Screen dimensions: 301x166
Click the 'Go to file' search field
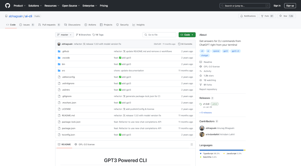(x=160, y=35)
